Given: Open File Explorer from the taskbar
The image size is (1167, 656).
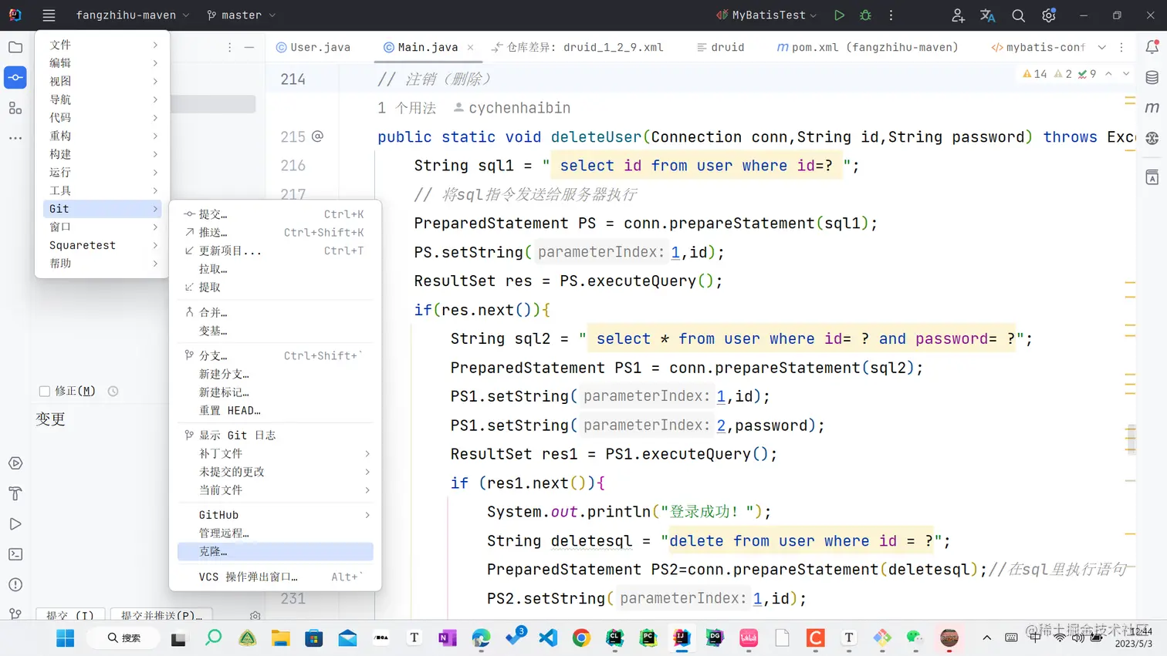Looking at the screenshot, I should [x=280, y=637].
